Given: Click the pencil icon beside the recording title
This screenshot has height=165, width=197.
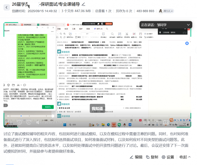Looking at the screenshot, I should point(84,4).
